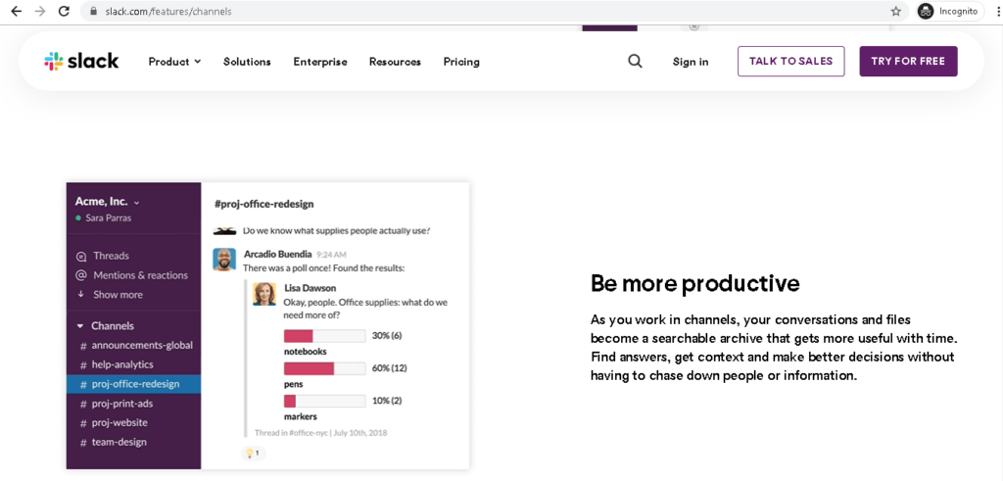Open search with the magnifier icon
1003x481 pixels.
[x=635, y=62]
